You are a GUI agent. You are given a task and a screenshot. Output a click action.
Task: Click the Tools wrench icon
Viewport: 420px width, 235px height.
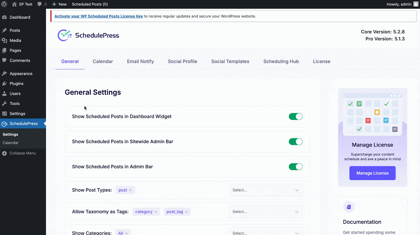pos(4,103)
